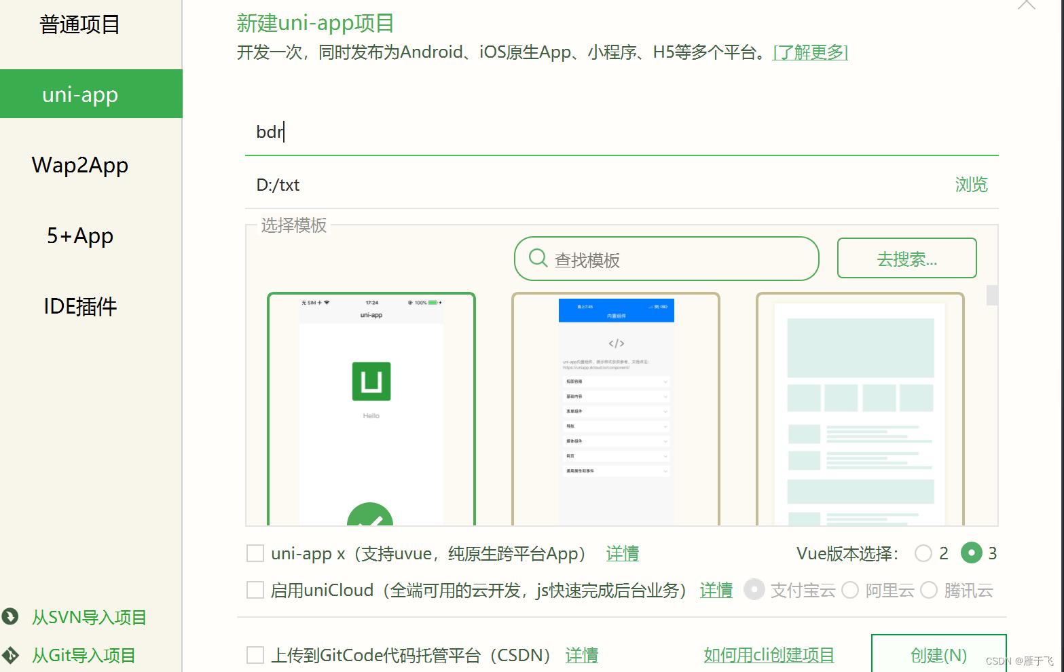Click the template list scrollbar
The image size is (1064, 672).
pos(992,295)
